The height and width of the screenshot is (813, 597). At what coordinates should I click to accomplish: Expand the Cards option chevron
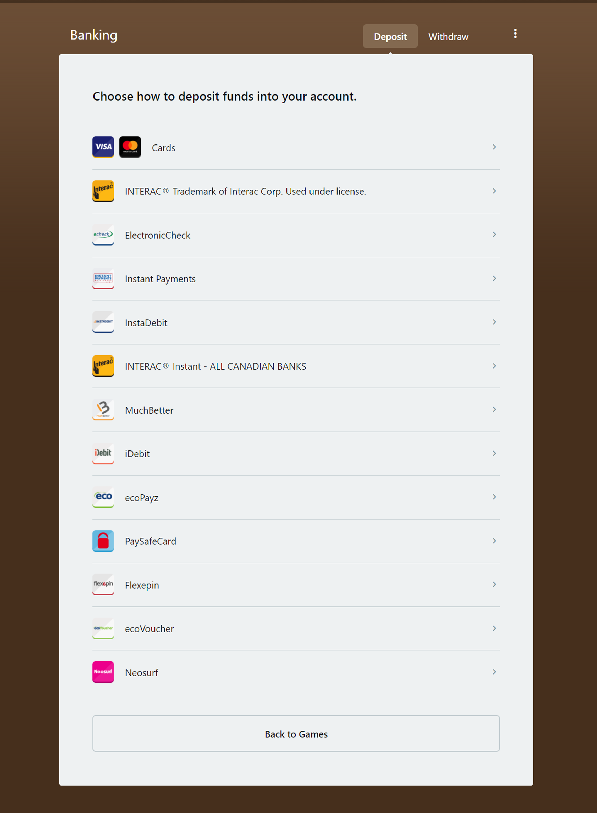coord(494,147)
